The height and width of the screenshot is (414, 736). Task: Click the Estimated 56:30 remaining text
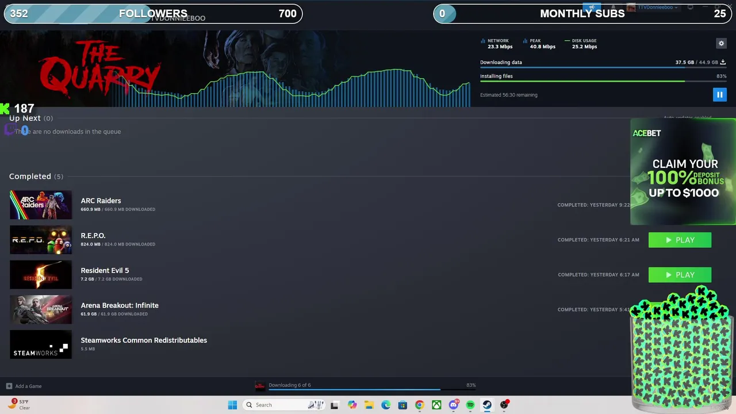click(509, 95)
